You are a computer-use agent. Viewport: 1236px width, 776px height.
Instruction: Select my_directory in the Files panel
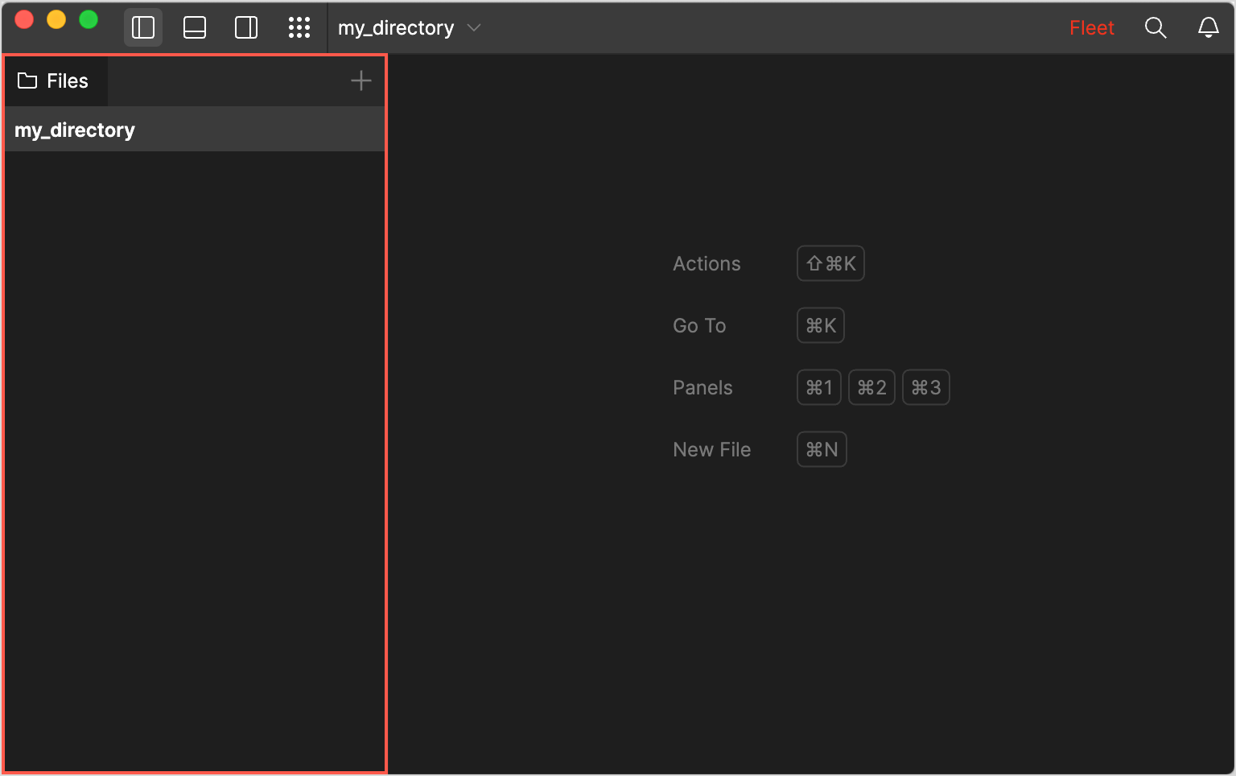[74, 130]
